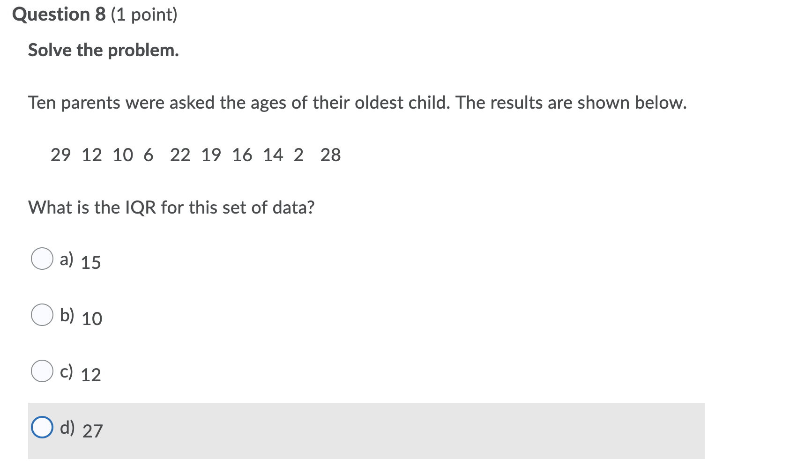Select radio button for option c) 12
This screenshot has height=474, width=790.
click(x=42, y=371)
